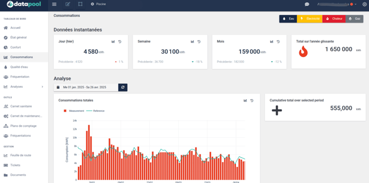
Task: Open chart view on Semaine card
Action: (192, 42)
